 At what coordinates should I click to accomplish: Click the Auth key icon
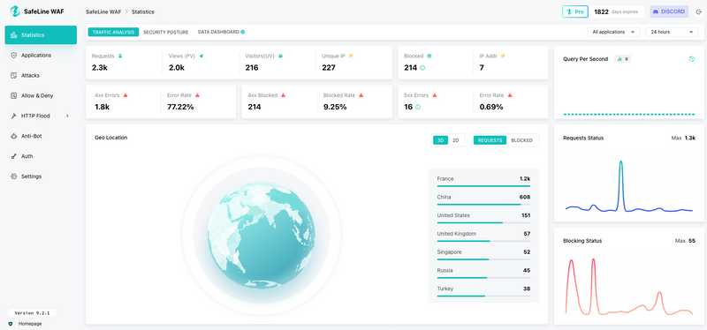click(13, 156)
